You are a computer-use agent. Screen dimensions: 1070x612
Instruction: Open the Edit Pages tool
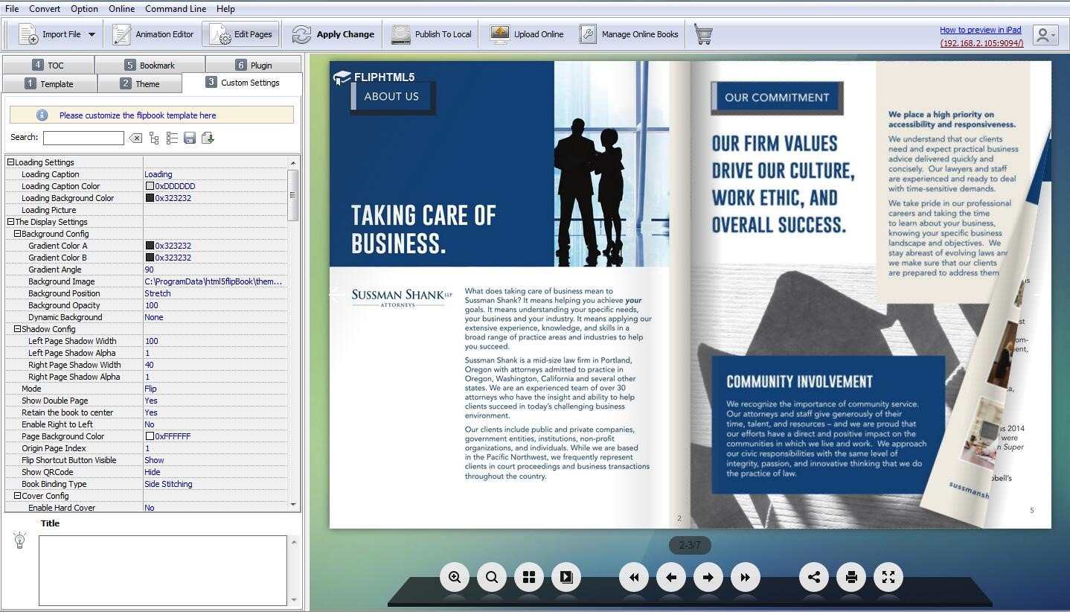(x=241, y=34)
